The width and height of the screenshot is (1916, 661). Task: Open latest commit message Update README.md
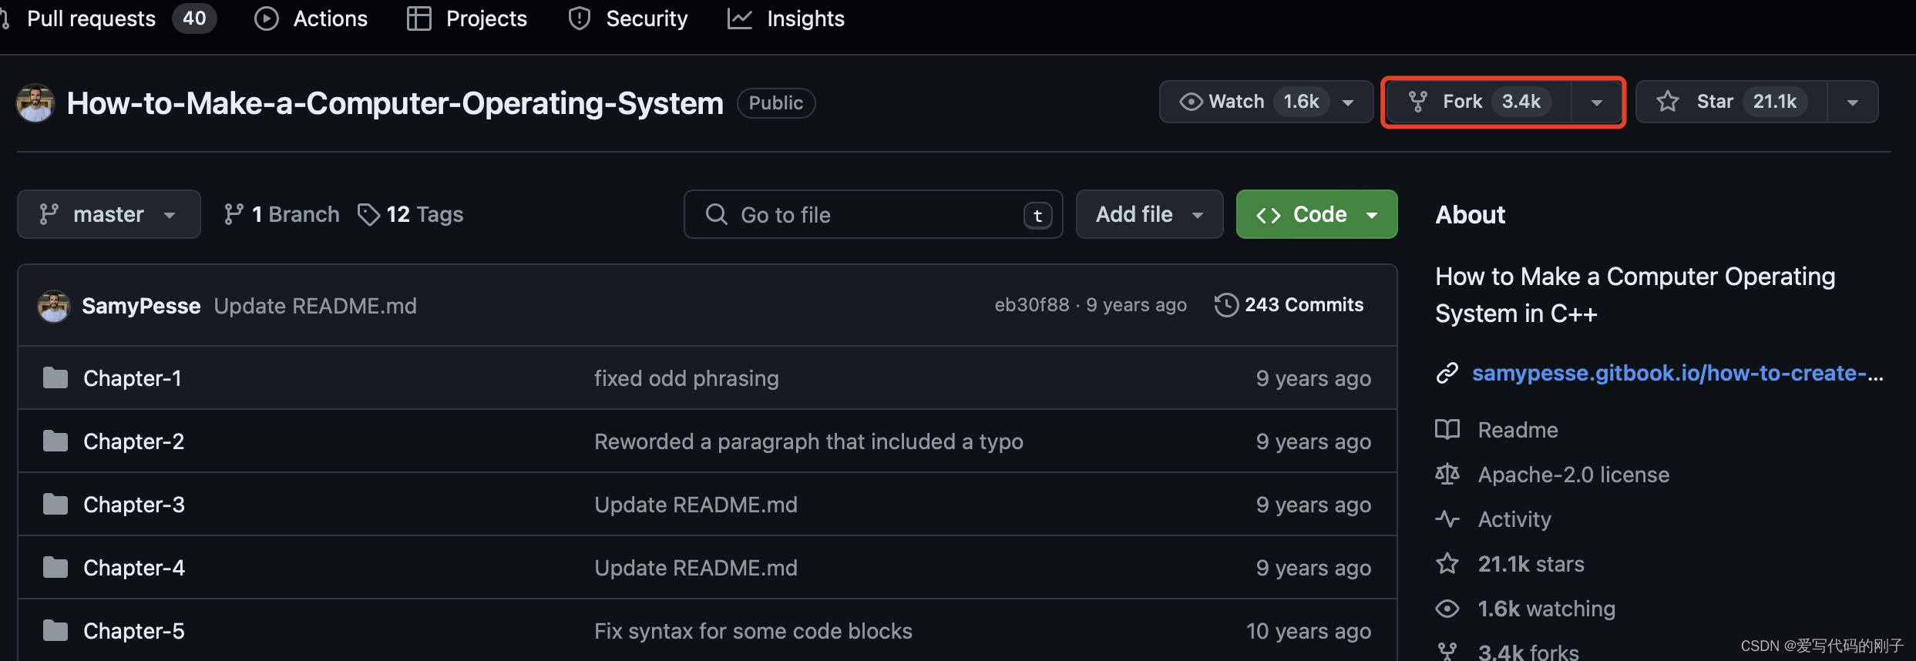pyautogui.click(x=315, y=306)
